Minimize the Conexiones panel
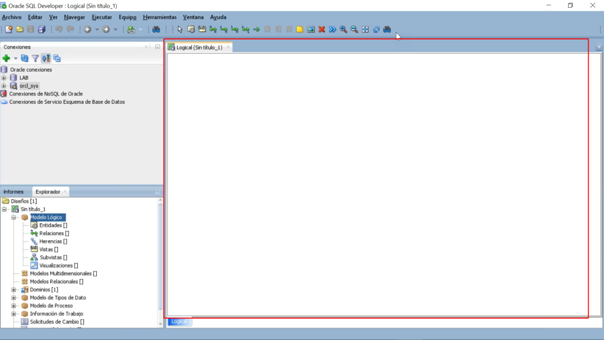Image resolution: width=604 pixels, height=340 pixels. (x=157, y=47)
